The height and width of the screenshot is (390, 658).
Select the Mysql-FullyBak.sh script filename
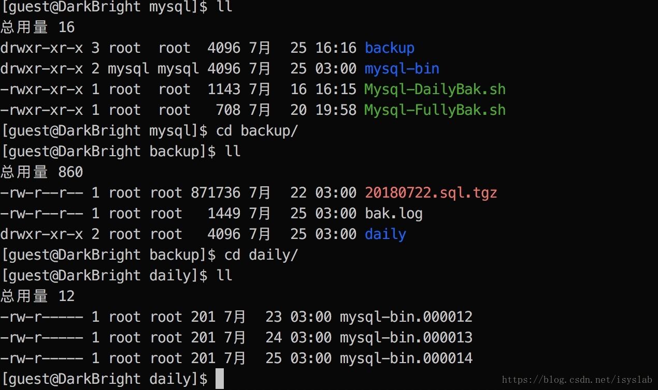point(435,110)
